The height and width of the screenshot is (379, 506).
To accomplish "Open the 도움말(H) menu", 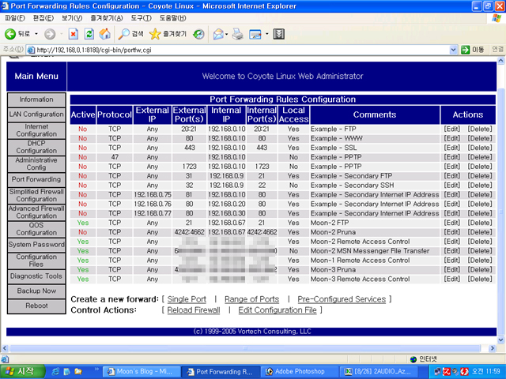I will point(172,18).
